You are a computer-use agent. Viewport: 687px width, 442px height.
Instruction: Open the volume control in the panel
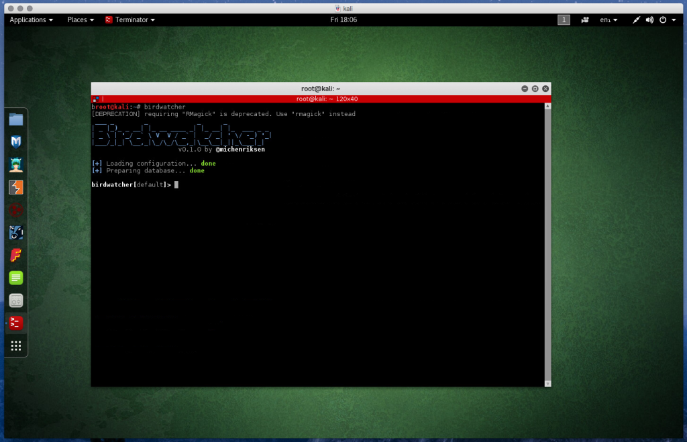pyautogui.click(x=649, y=19)
